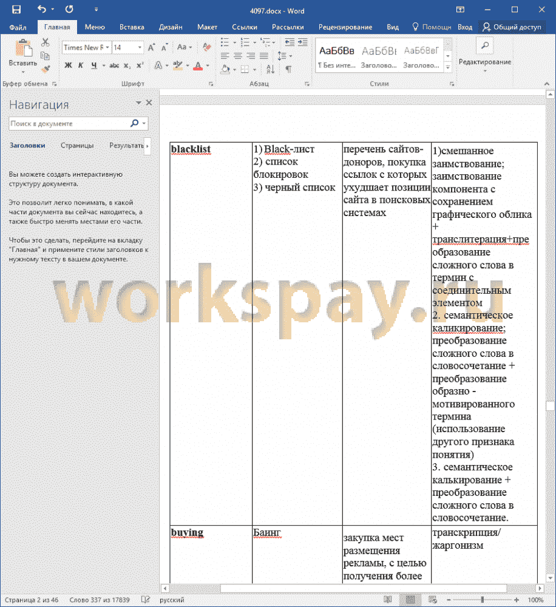Click the zoom out minus button
The width and height of the screenshot is (556, 607).
[449, 600]
